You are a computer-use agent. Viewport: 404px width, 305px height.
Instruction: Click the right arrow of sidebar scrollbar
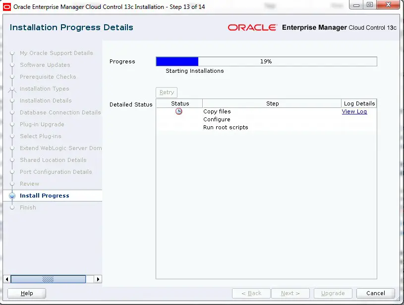98,279
